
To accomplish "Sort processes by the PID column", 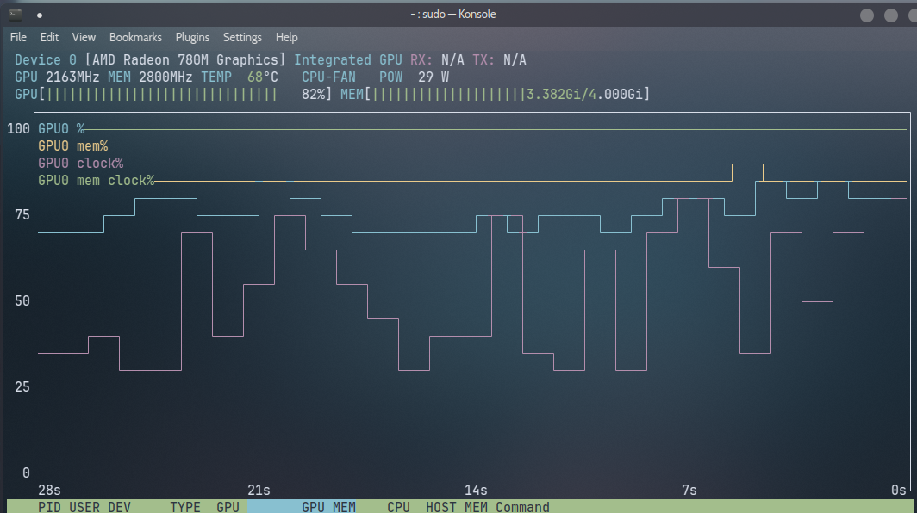I will [x=49, y=507].
